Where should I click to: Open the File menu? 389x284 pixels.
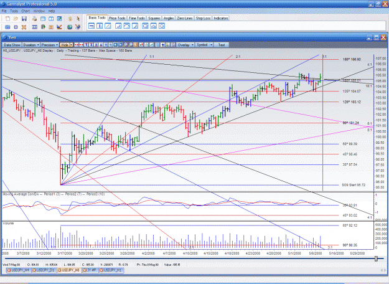(x=4, y=11)
